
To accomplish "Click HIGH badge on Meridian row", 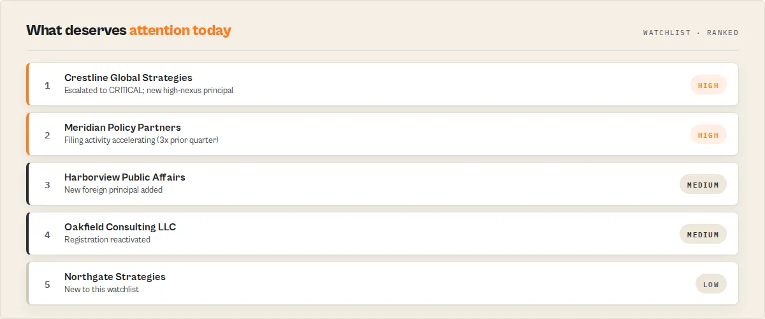I will pyautogui.click(x=708, y=135).
